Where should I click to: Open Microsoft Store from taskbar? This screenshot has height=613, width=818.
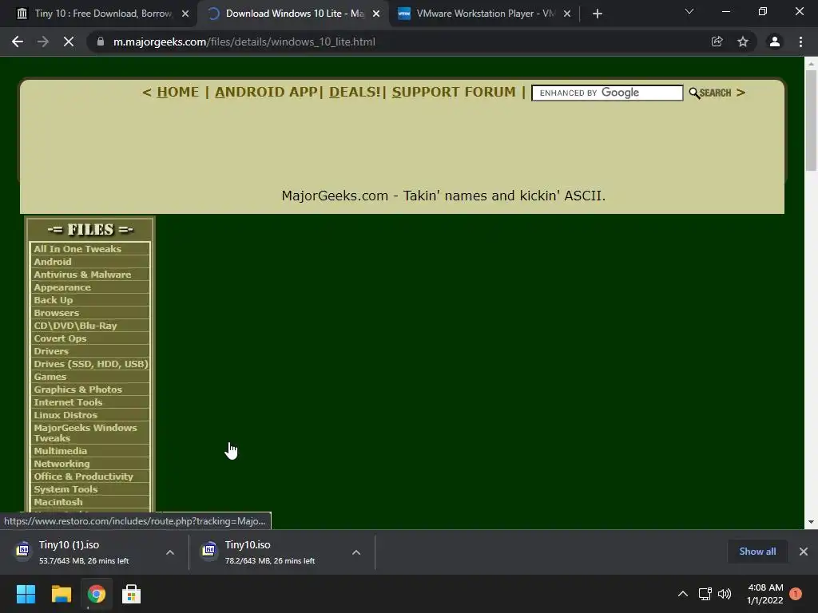(132, 594)
